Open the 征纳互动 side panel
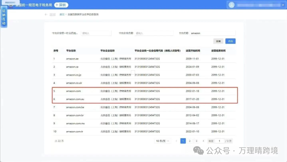 pos(4,17)
